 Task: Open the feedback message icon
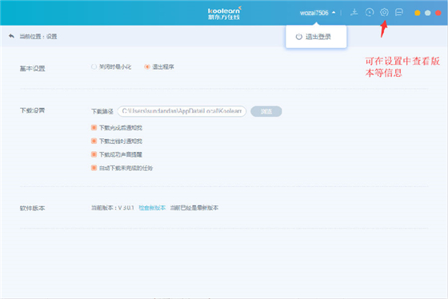coord(399,12)
